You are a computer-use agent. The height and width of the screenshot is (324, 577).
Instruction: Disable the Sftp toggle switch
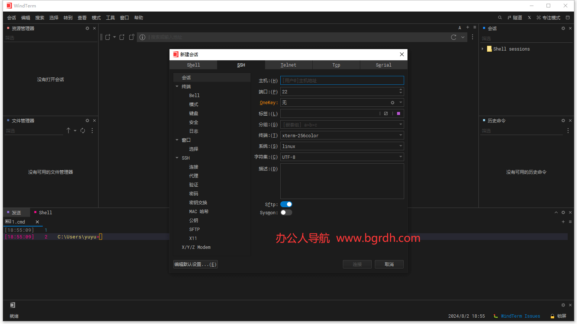pyautogui.click(x=286, y=204)
